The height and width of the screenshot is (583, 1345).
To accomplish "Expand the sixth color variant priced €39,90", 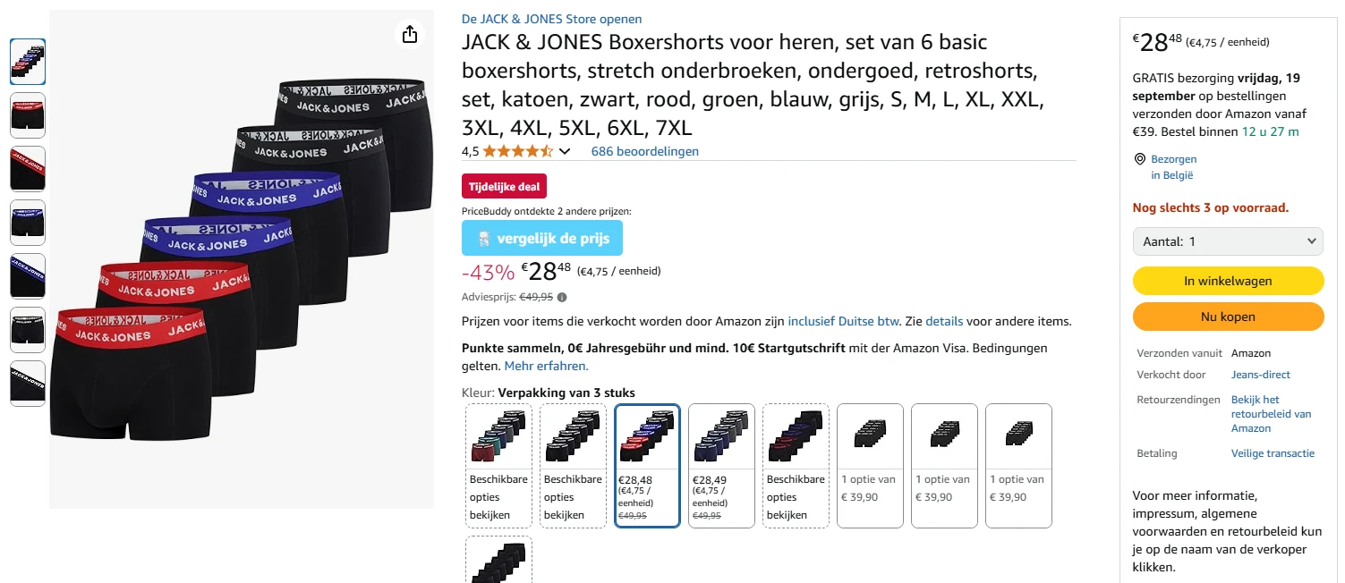I will [870, 465].
